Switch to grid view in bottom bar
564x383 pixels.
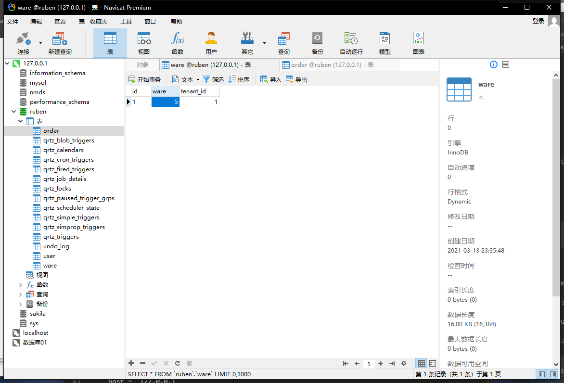(x=422, y=364)
